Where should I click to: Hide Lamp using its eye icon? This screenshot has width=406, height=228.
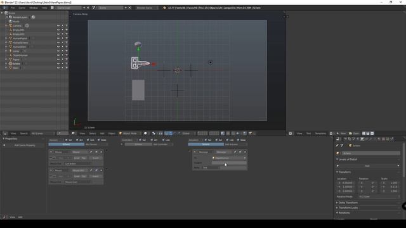[58, 51]
